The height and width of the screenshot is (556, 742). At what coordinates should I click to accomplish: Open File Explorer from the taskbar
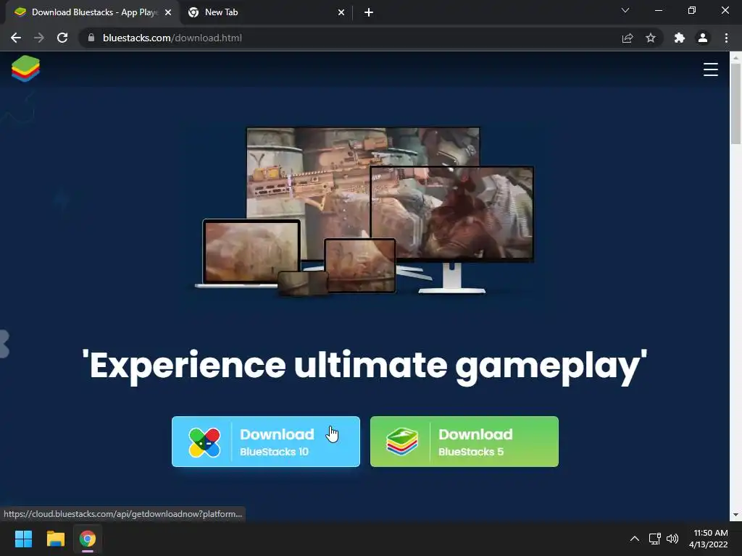point(55,539)
